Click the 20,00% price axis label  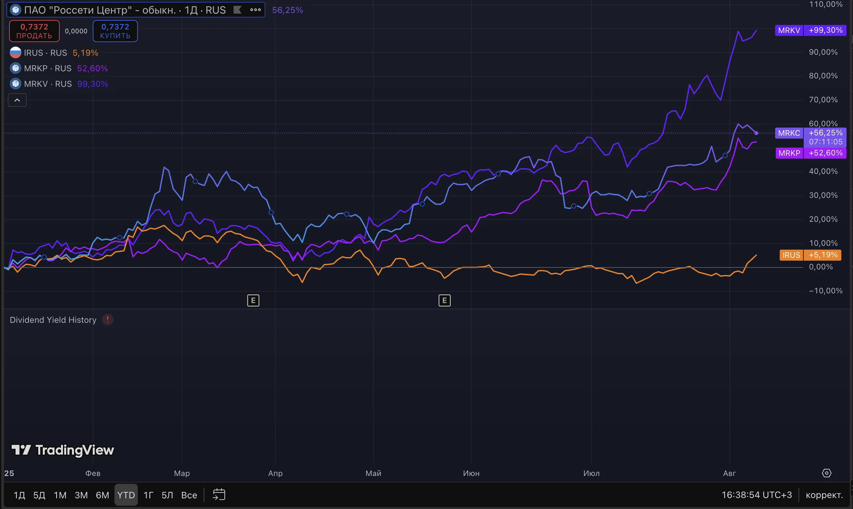823,219
